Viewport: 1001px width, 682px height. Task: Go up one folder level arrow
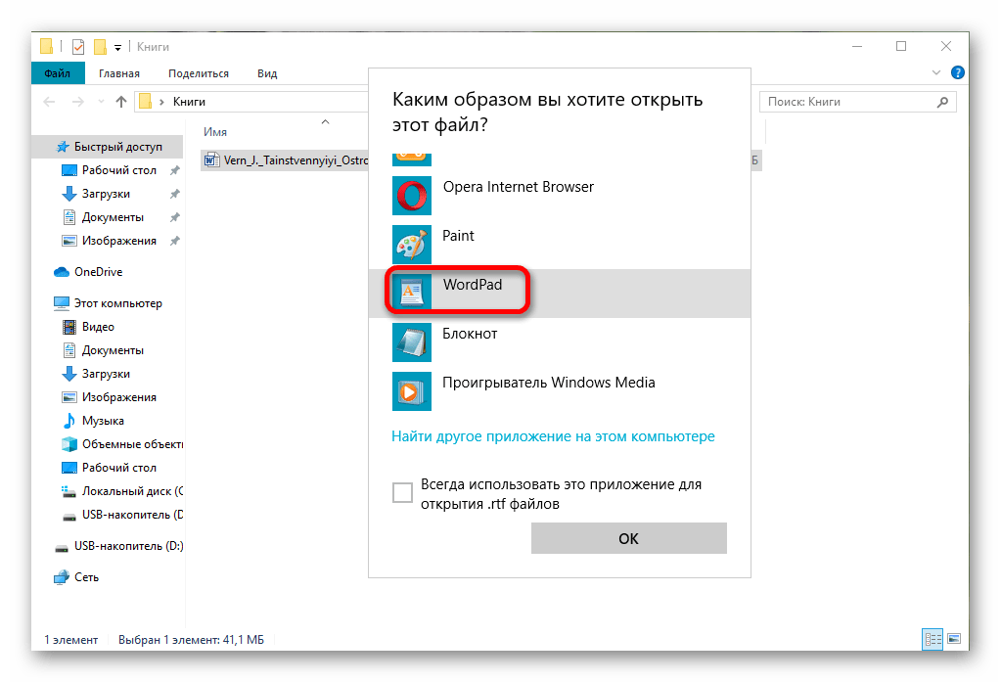point(121,102)
